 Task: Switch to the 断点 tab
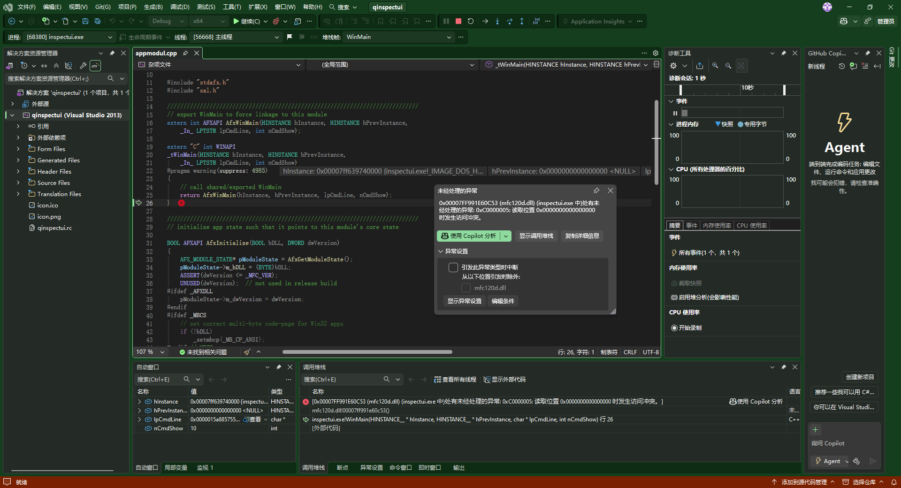[x=343, y=468]
